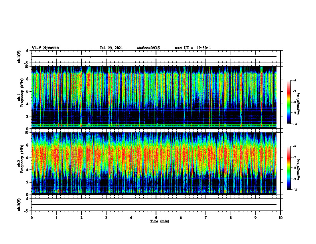
Task: Click the "start UT = 19:50: 1" text
Action: tap(193, 48)
